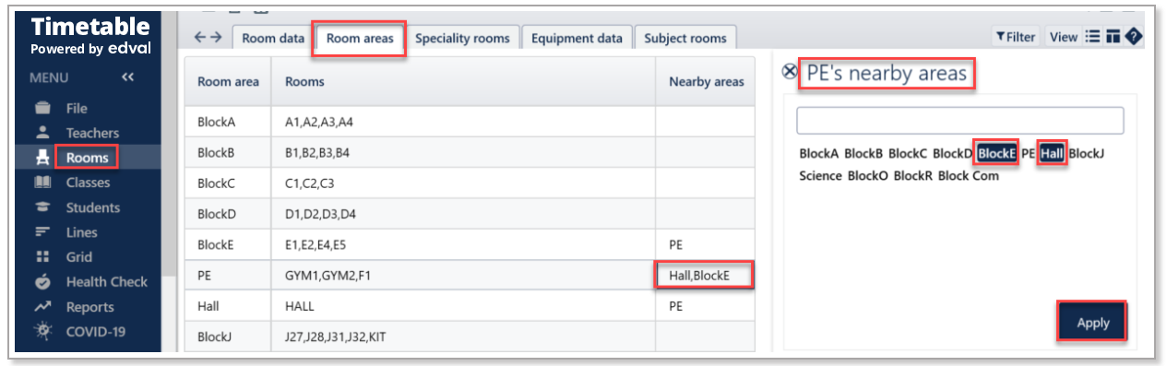This screenshot has width=1167, height=366.
Task: Open the Students section
Action: [x=92, y=207]
